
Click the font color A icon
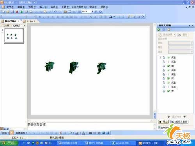tap(111, 17)
